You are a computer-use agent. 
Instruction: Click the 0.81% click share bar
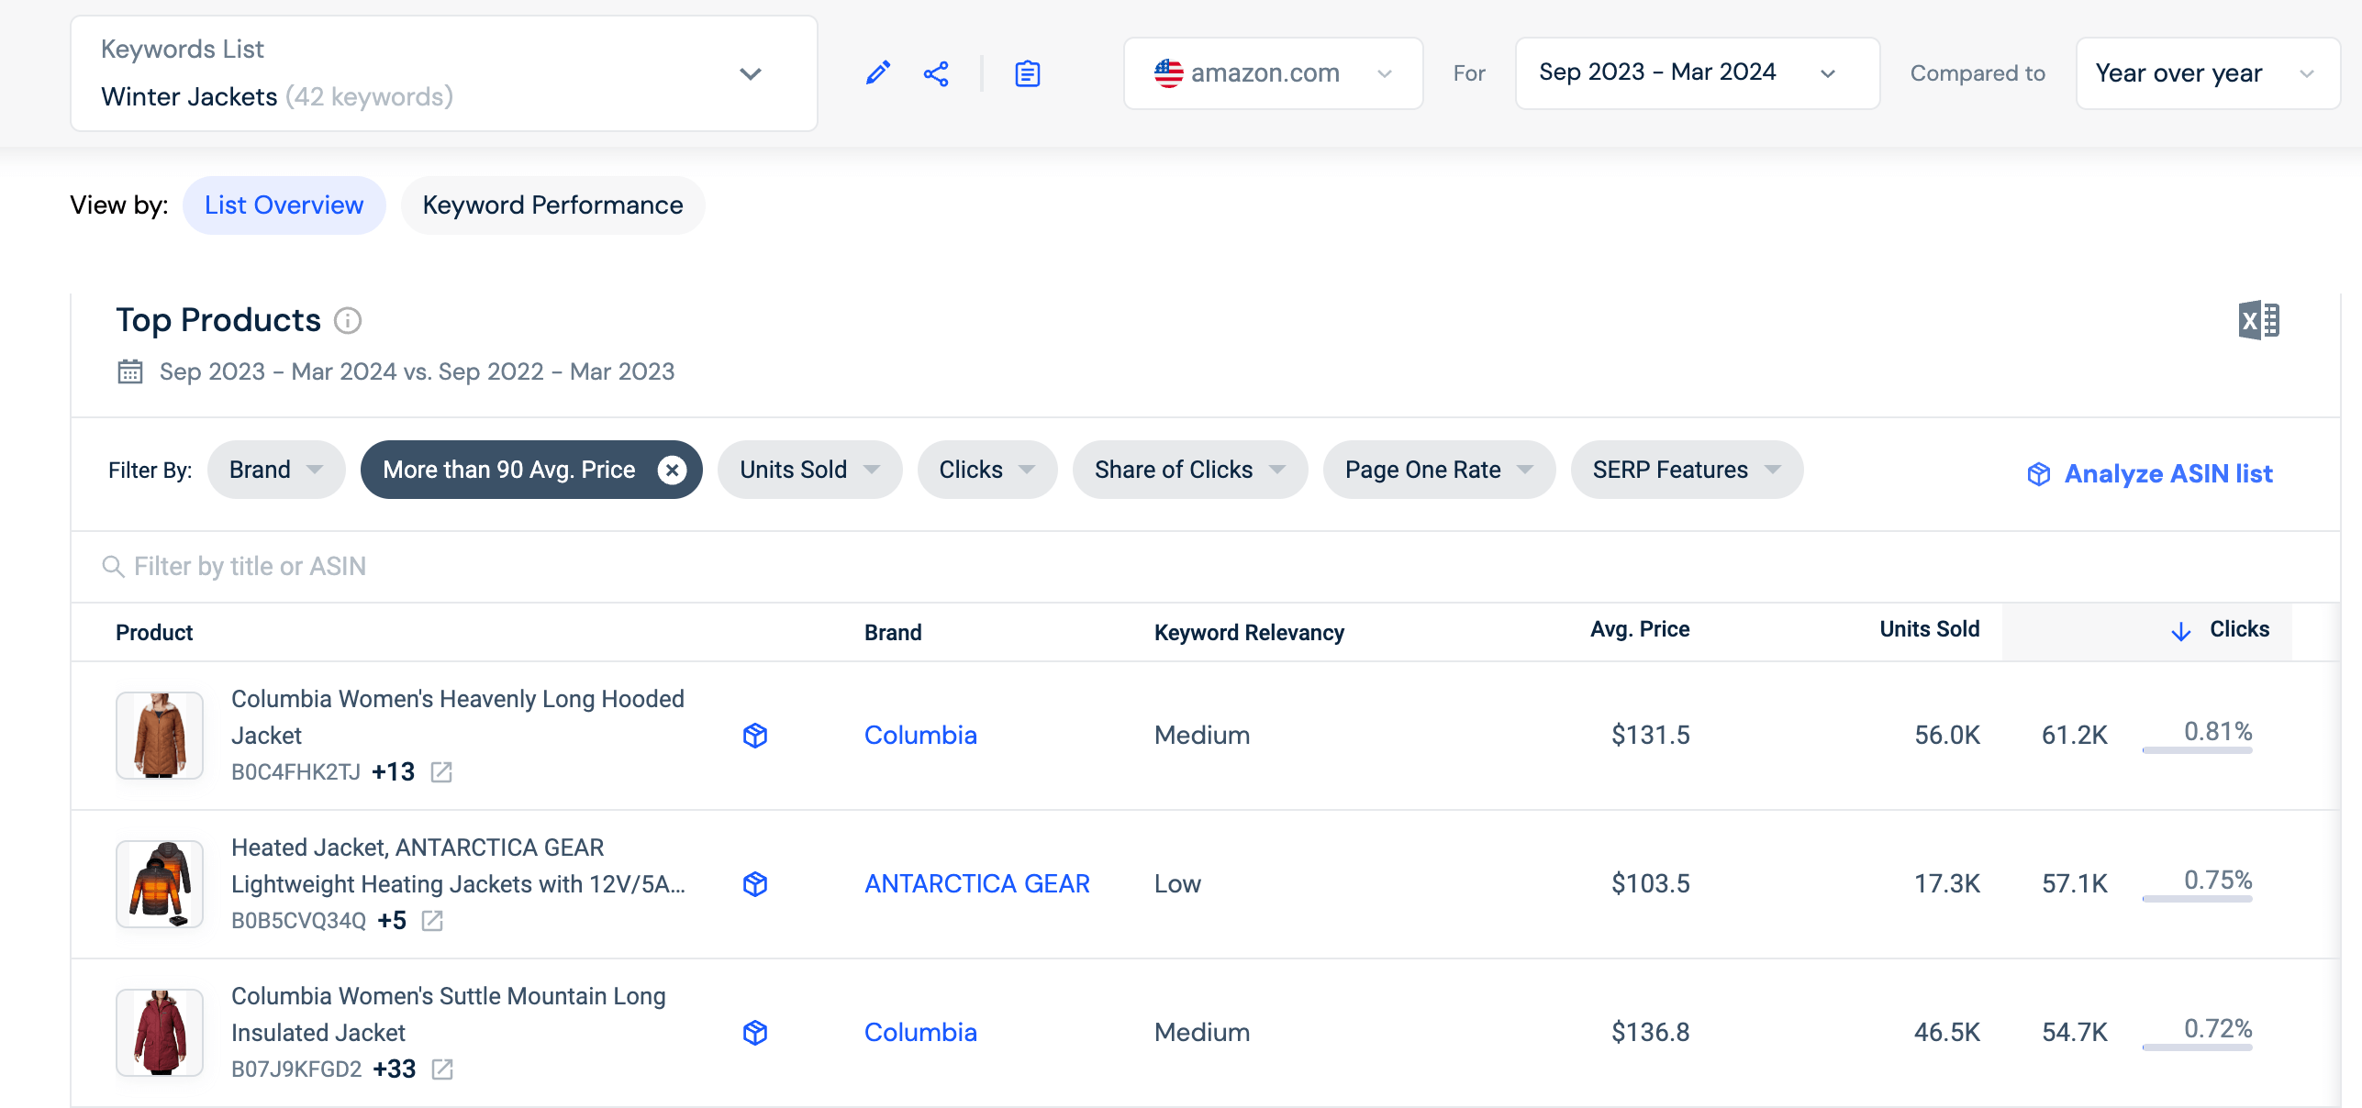click(x=2197, y=750)
